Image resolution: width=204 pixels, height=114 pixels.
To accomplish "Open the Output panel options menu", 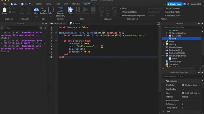I will (x=45, y=28).
